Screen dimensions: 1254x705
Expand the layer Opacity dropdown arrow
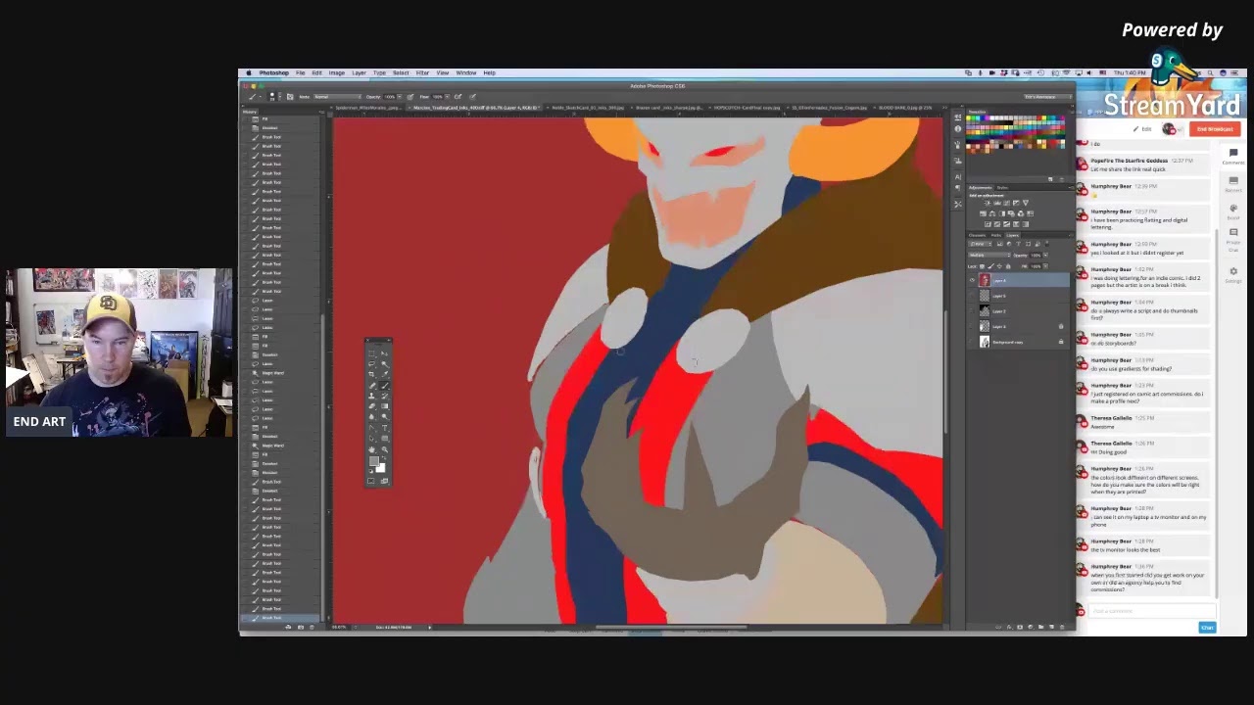point(1043,256)
